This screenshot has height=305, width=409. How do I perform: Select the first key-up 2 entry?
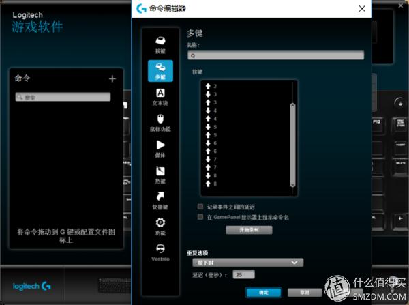[211, 86]
